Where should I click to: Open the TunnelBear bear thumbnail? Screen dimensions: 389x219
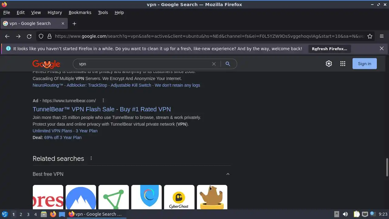pyautogui.click(x=212, y=197)
